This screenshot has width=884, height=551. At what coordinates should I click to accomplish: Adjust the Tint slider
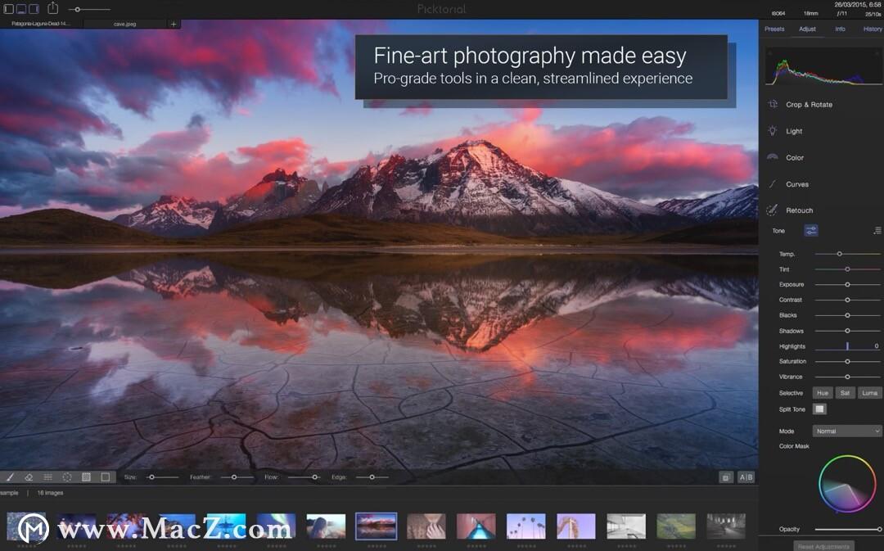coord(847,269)
